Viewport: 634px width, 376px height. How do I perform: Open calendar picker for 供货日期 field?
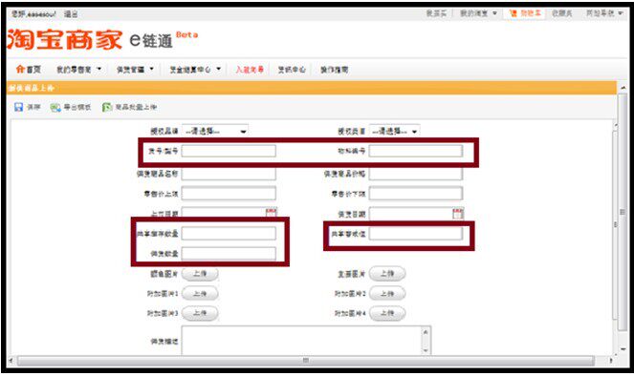coord(458,214)
